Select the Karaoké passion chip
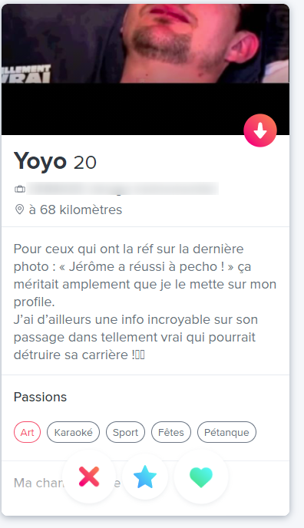This screenshot has height=528, width=304. point(74,432)
